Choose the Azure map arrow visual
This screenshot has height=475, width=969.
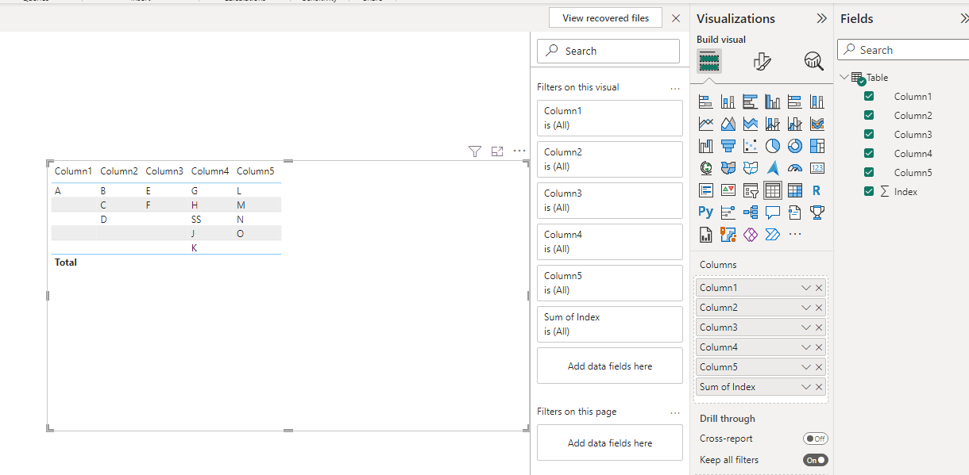point(773,168)
